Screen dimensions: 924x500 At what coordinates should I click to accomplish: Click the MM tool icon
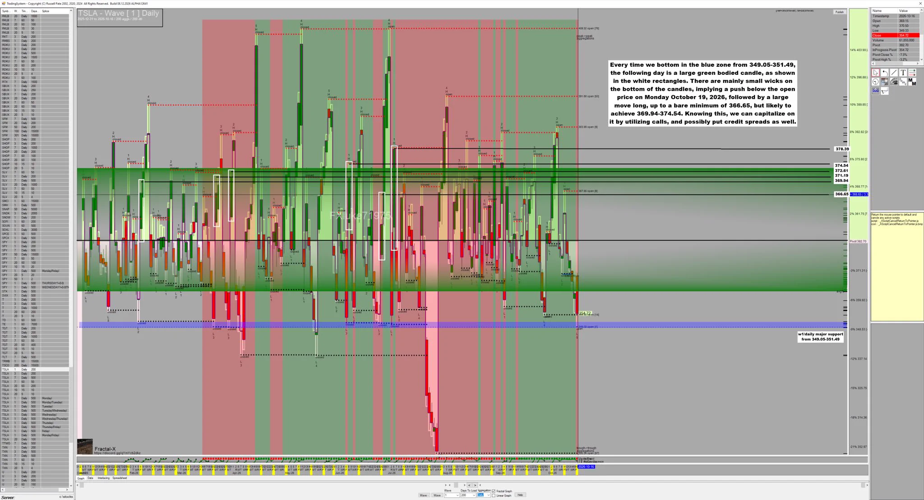tap(912, 82)
